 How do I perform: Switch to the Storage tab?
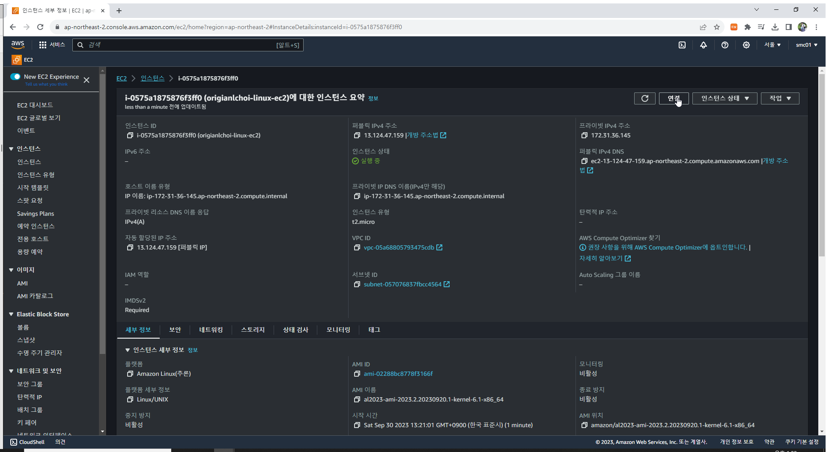point(253,330)
